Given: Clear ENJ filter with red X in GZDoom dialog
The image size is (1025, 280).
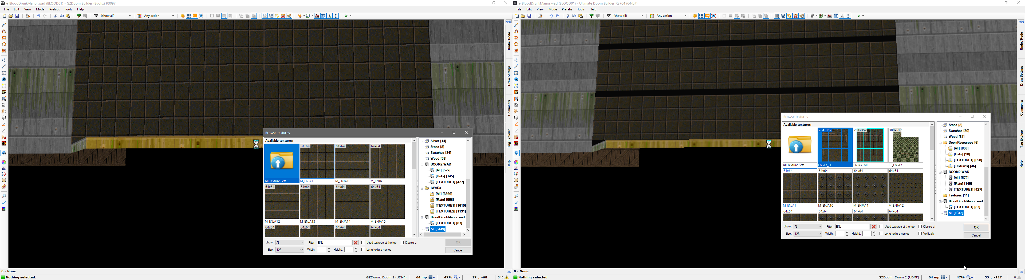Looking at the screenshot, I should (x=356, y=243).
